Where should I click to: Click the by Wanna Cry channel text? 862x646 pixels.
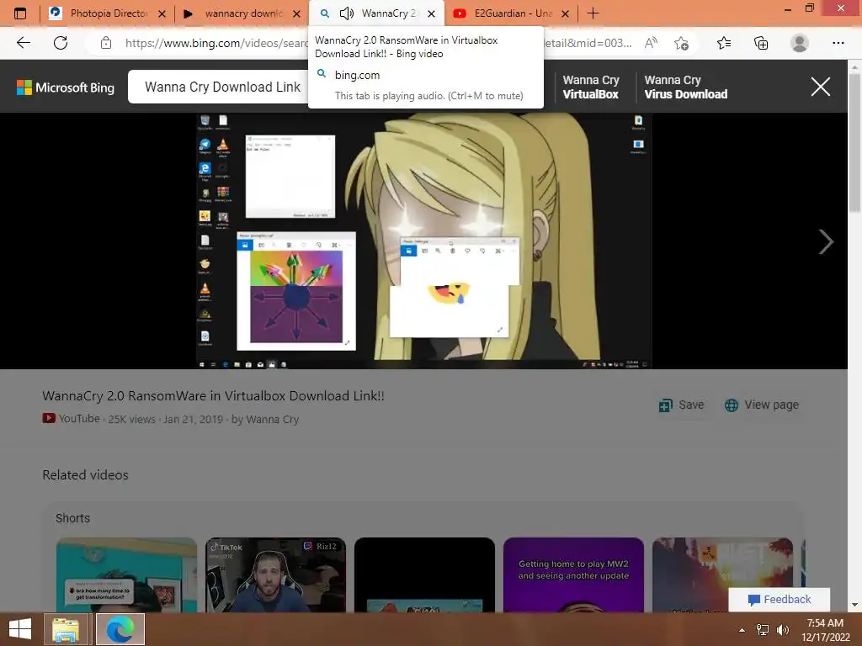[x=265, y=419]
